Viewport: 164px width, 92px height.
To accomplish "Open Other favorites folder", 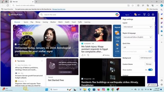I will 152,9.
